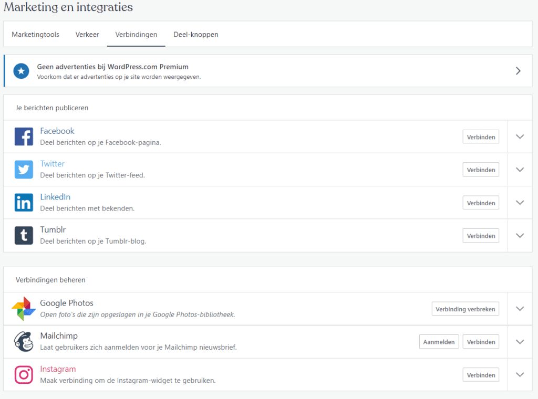Image resolution: width=538 pixels, height=399 pixels.
Task: Expand the Google Photos row chevron
Action: point(520,309)
